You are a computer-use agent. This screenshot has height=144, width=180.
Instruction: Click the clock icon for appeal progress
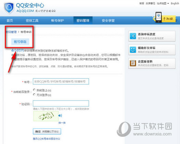pos(133,36)
